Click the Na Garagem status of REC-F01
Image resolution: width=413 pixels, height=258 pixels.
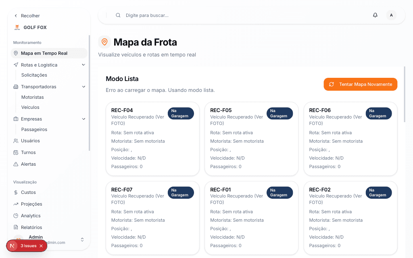(280, 192)
